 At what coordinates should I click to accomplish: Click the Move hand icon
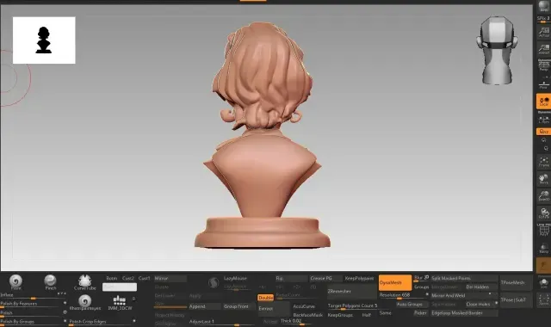[543, 179]
